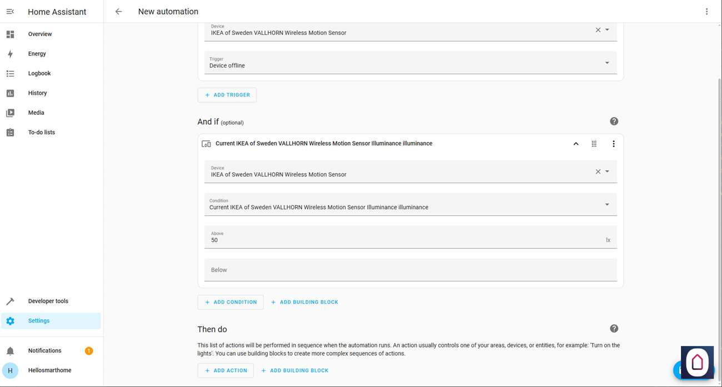The image size is (722, 387).
Task: Click the Add Building Block link under conditions
Action: pyautogui.click(x=304, y=302)
